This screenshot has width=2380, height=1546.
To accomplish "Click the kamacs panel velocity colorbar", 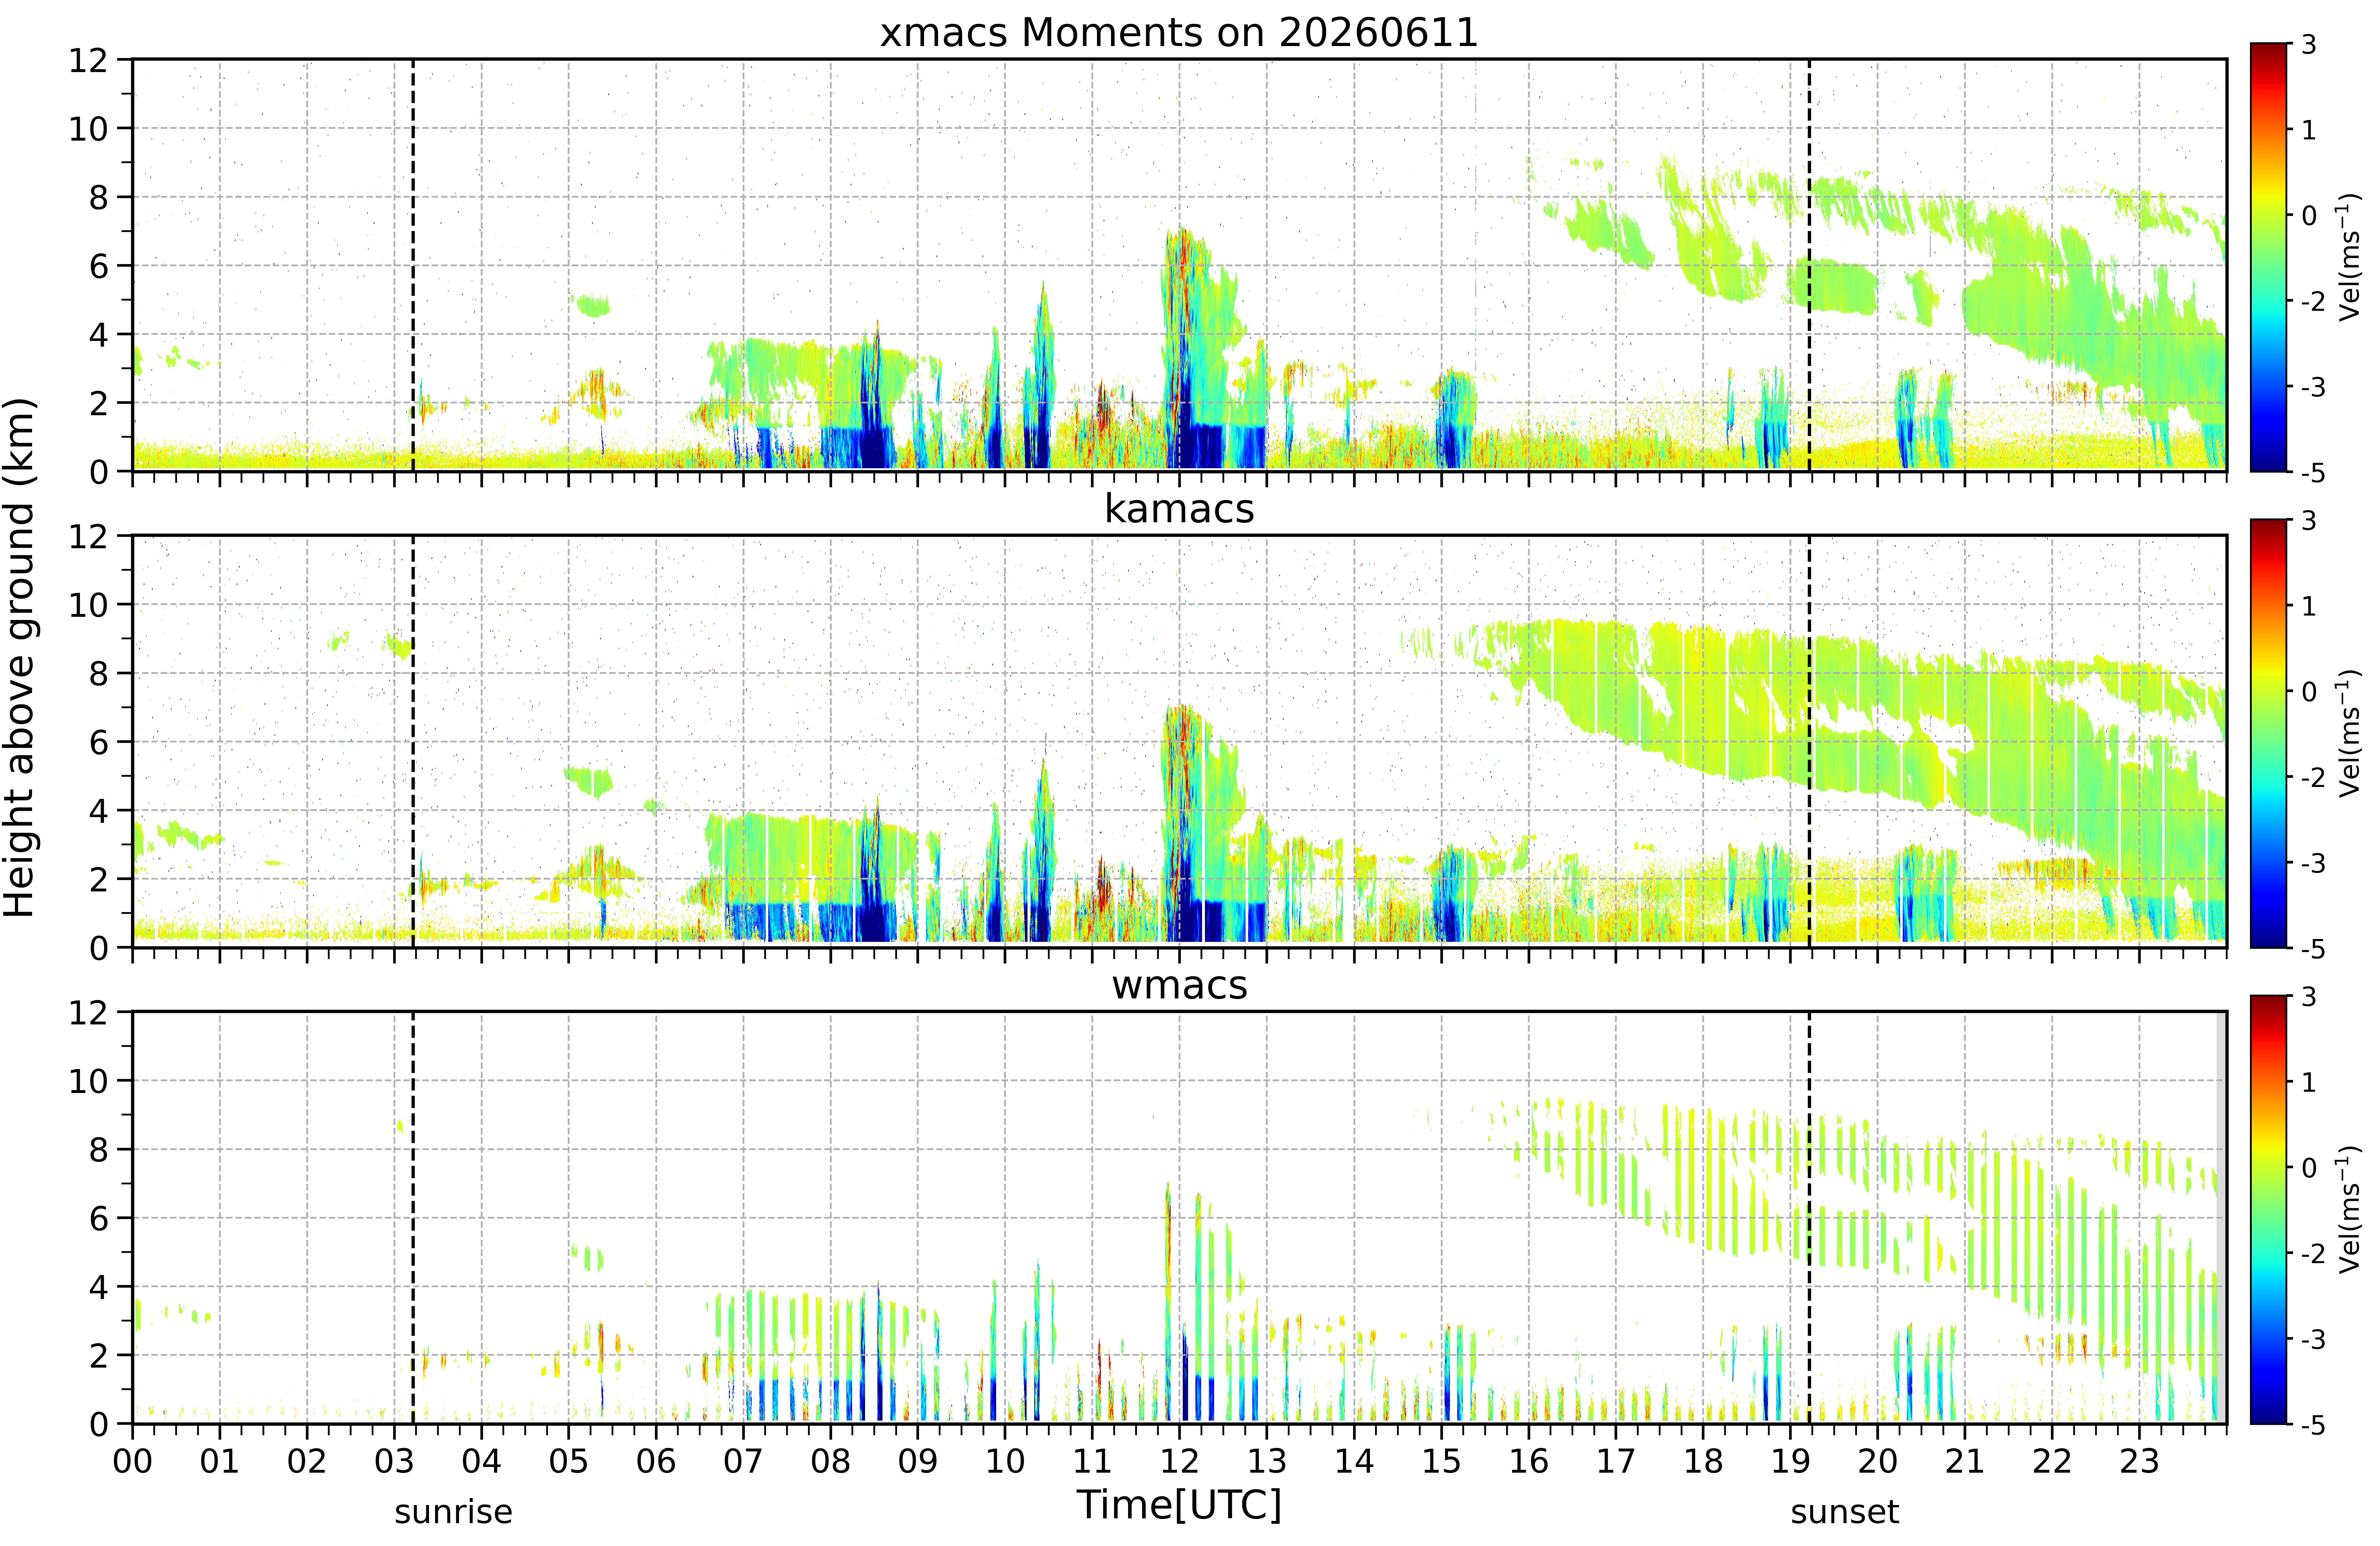I will (x=2269, y=733).
